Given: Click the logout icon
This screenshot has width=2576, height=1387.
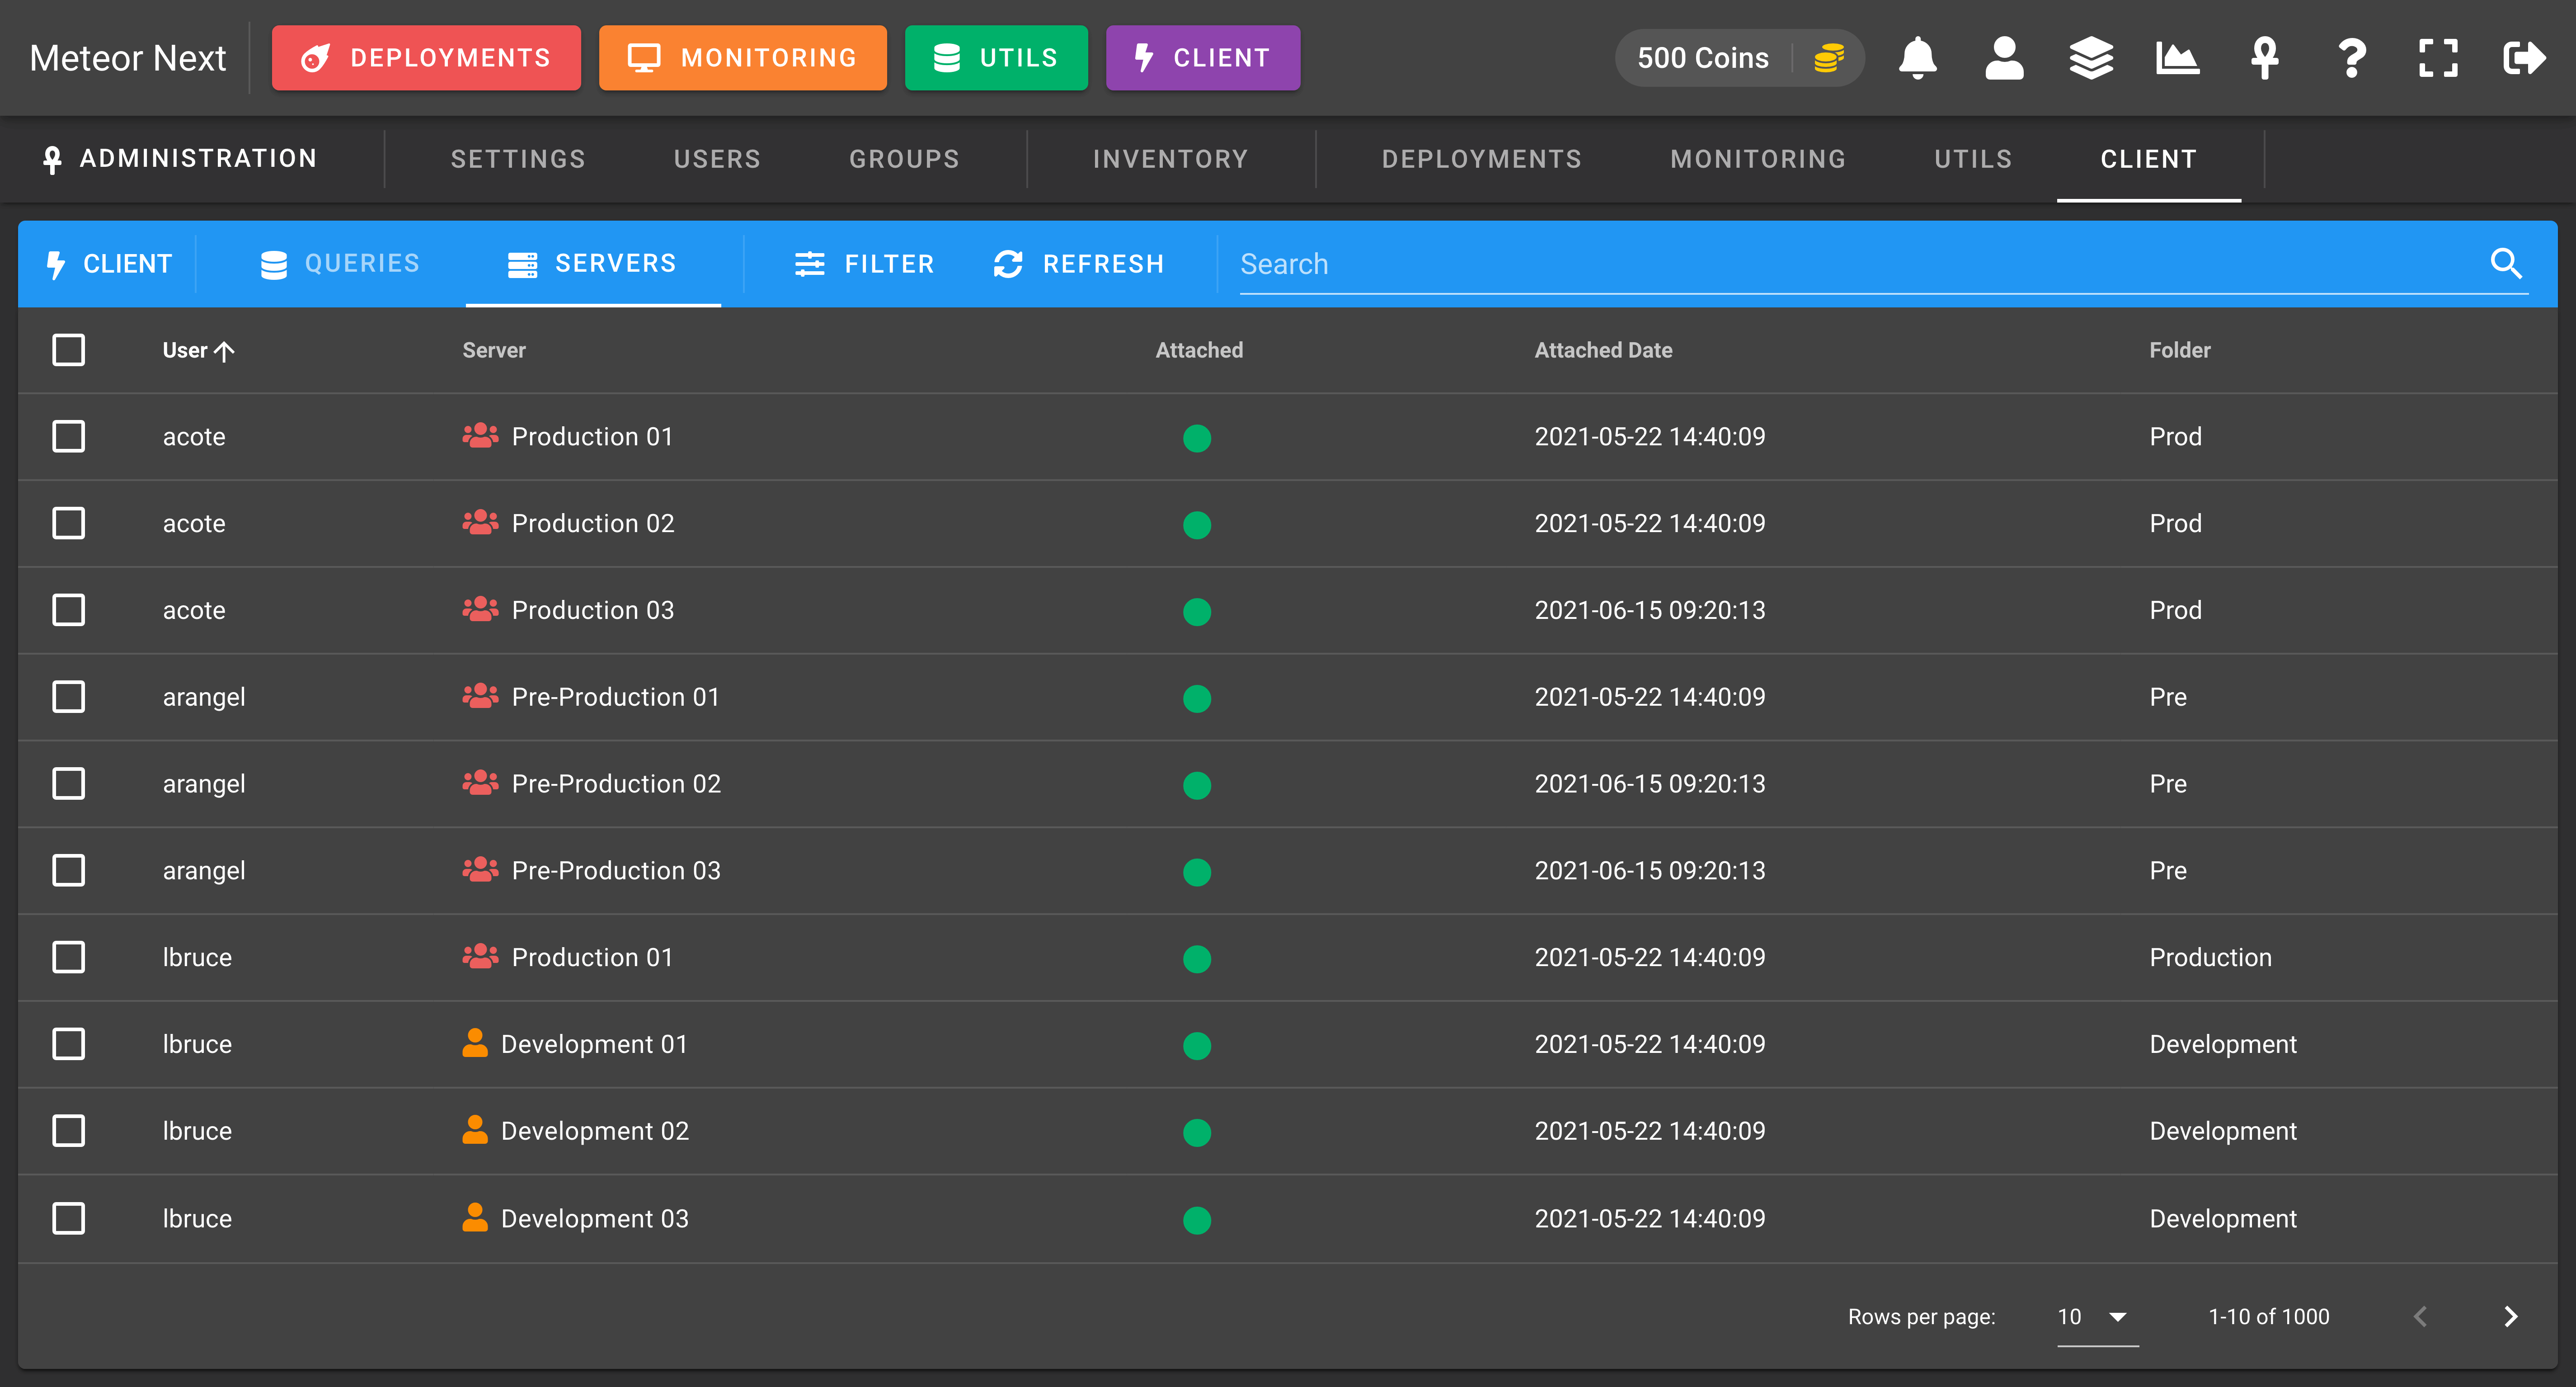Looking at the screenshot, I should (x=2525, y=58).
